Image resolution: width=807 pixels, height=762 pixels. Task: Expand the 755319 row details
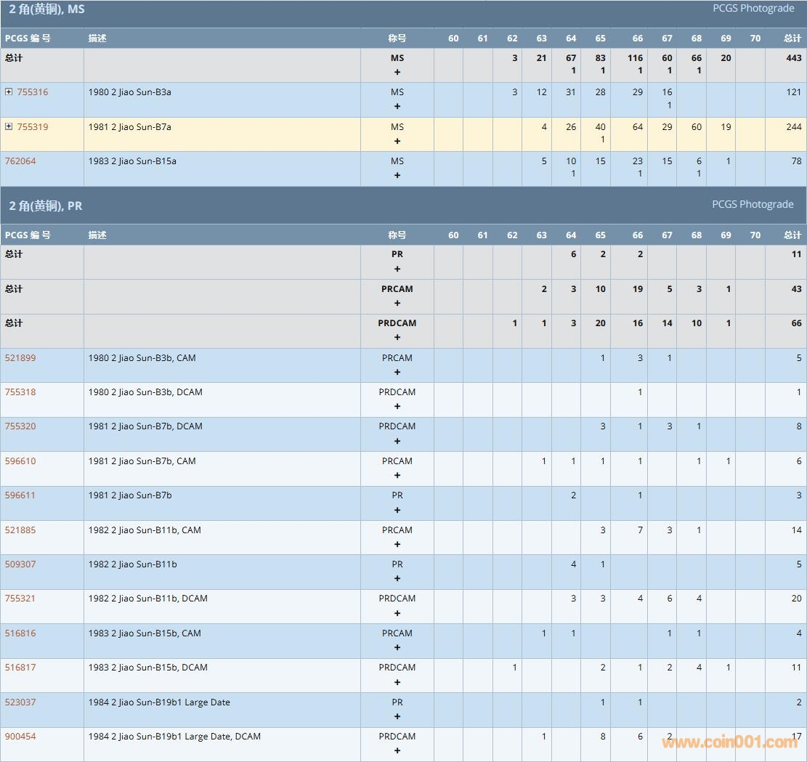[9, 127]
